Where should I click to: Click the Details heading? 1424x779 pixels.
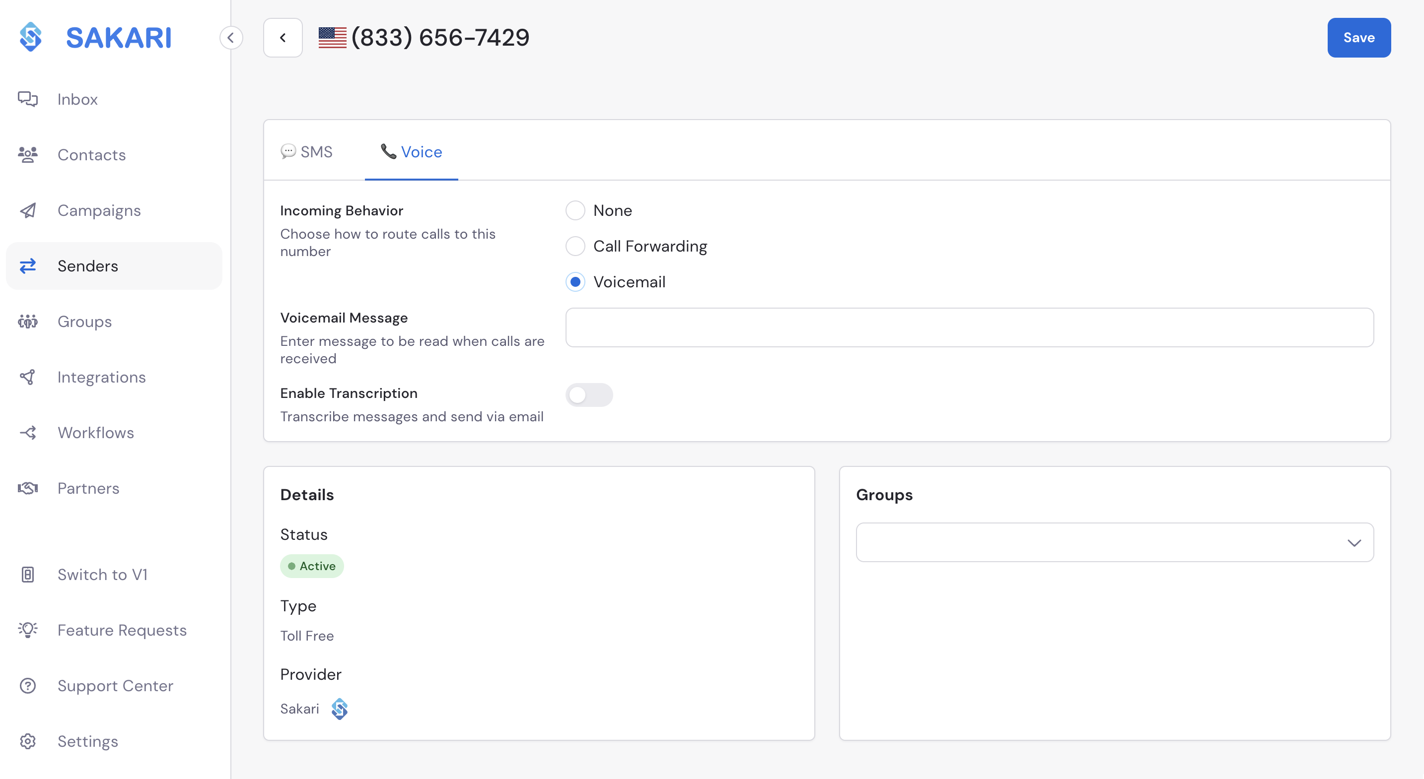click(307, 495)
